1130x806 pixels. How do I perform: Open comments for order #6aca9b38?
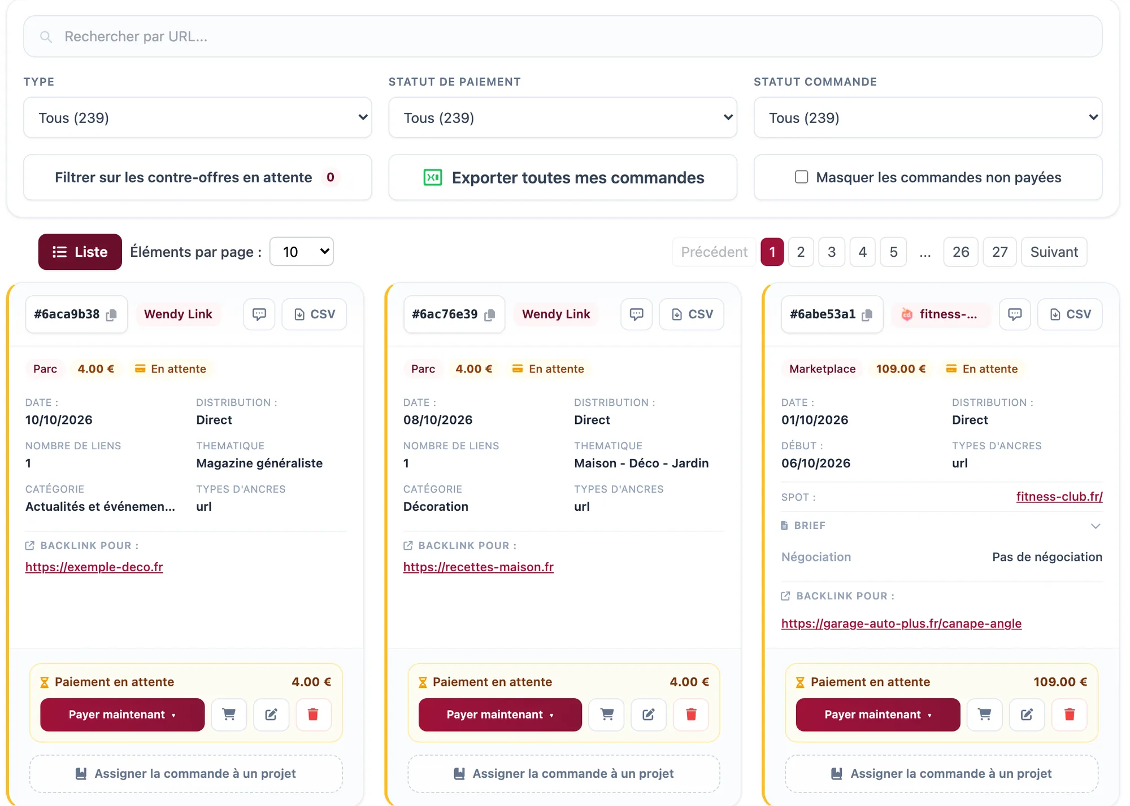pos(259,314)
